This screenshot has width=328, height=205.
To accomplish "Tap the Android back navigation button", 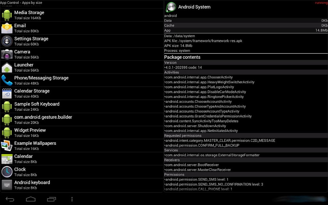I will coord(10,199).
